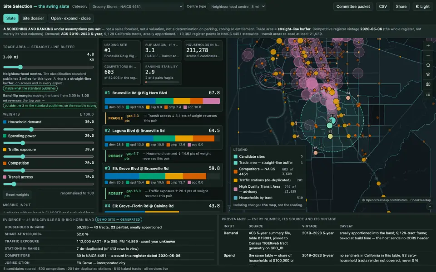
Task: Isolate Candidate sites in the legend
Action: [x=268, y=156]
